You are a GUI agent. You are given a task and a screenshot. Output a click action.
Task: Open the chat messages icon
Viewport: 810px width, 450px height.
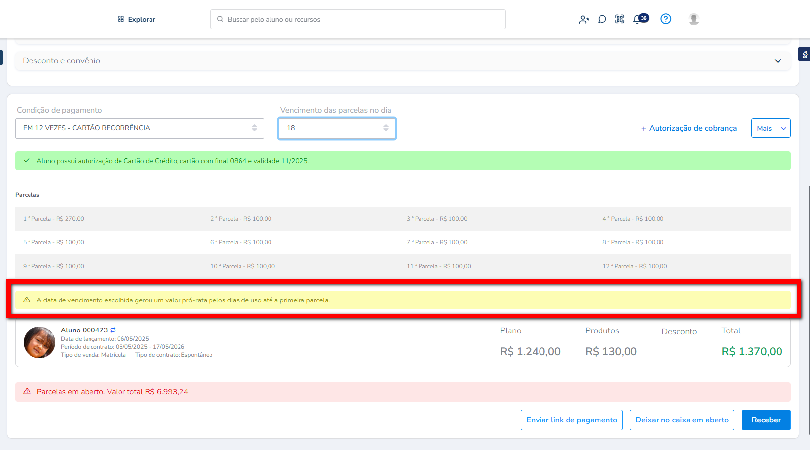(601, 19)
